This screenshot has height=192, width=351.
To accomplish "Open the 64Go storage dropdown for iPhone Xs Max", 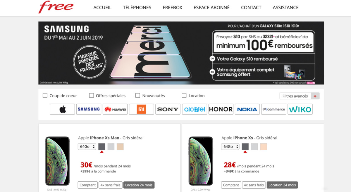I will [87, 147].
